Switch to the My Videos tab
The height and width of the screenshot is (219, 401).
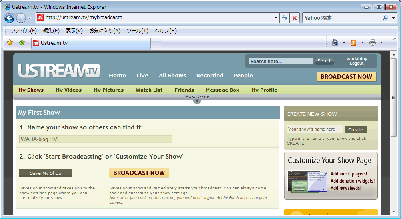click(x=68, y=90)
